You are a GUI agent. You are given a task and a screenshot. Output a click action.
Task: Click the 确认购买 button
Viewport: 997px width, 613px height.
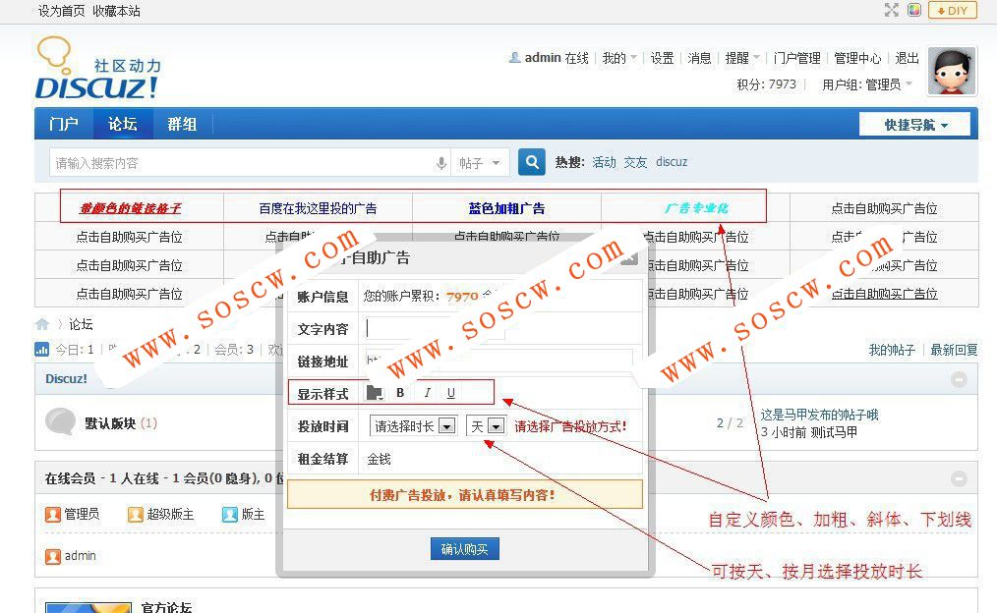(465, 549)
